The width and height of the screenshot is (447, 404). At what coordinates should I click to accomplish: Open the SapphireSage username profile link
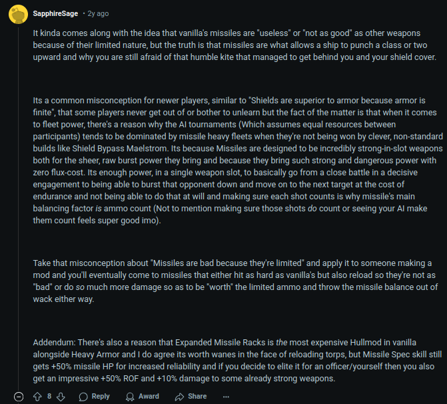[x=55, y=13]
